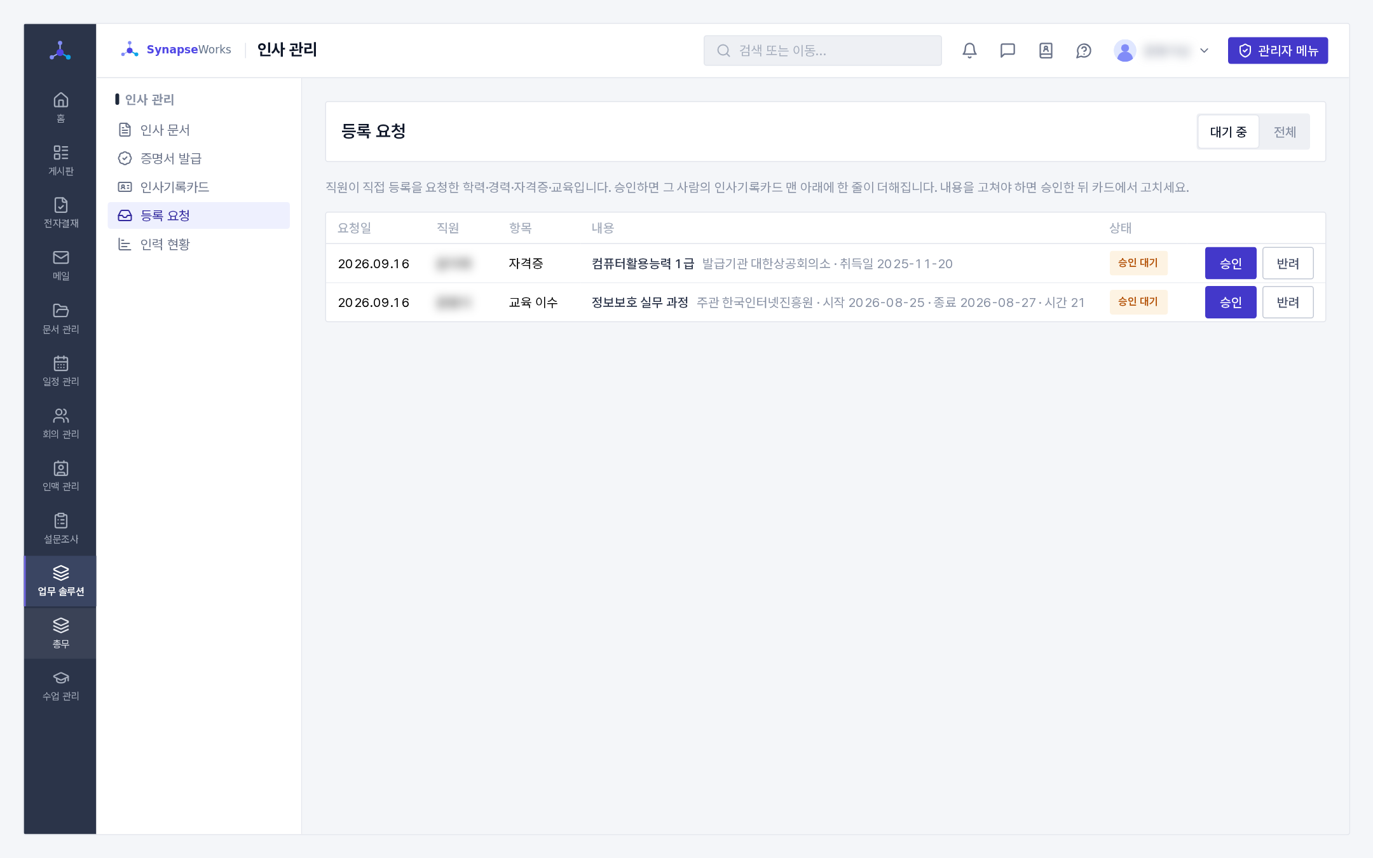Open 인력 현황 in the side menu
This screenshot has width=1373, height=858.
tap(198, 244)
